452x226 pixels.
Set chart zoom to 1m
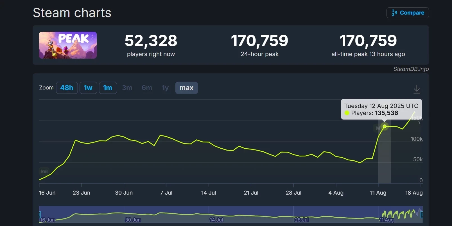[x=108, y=88]
